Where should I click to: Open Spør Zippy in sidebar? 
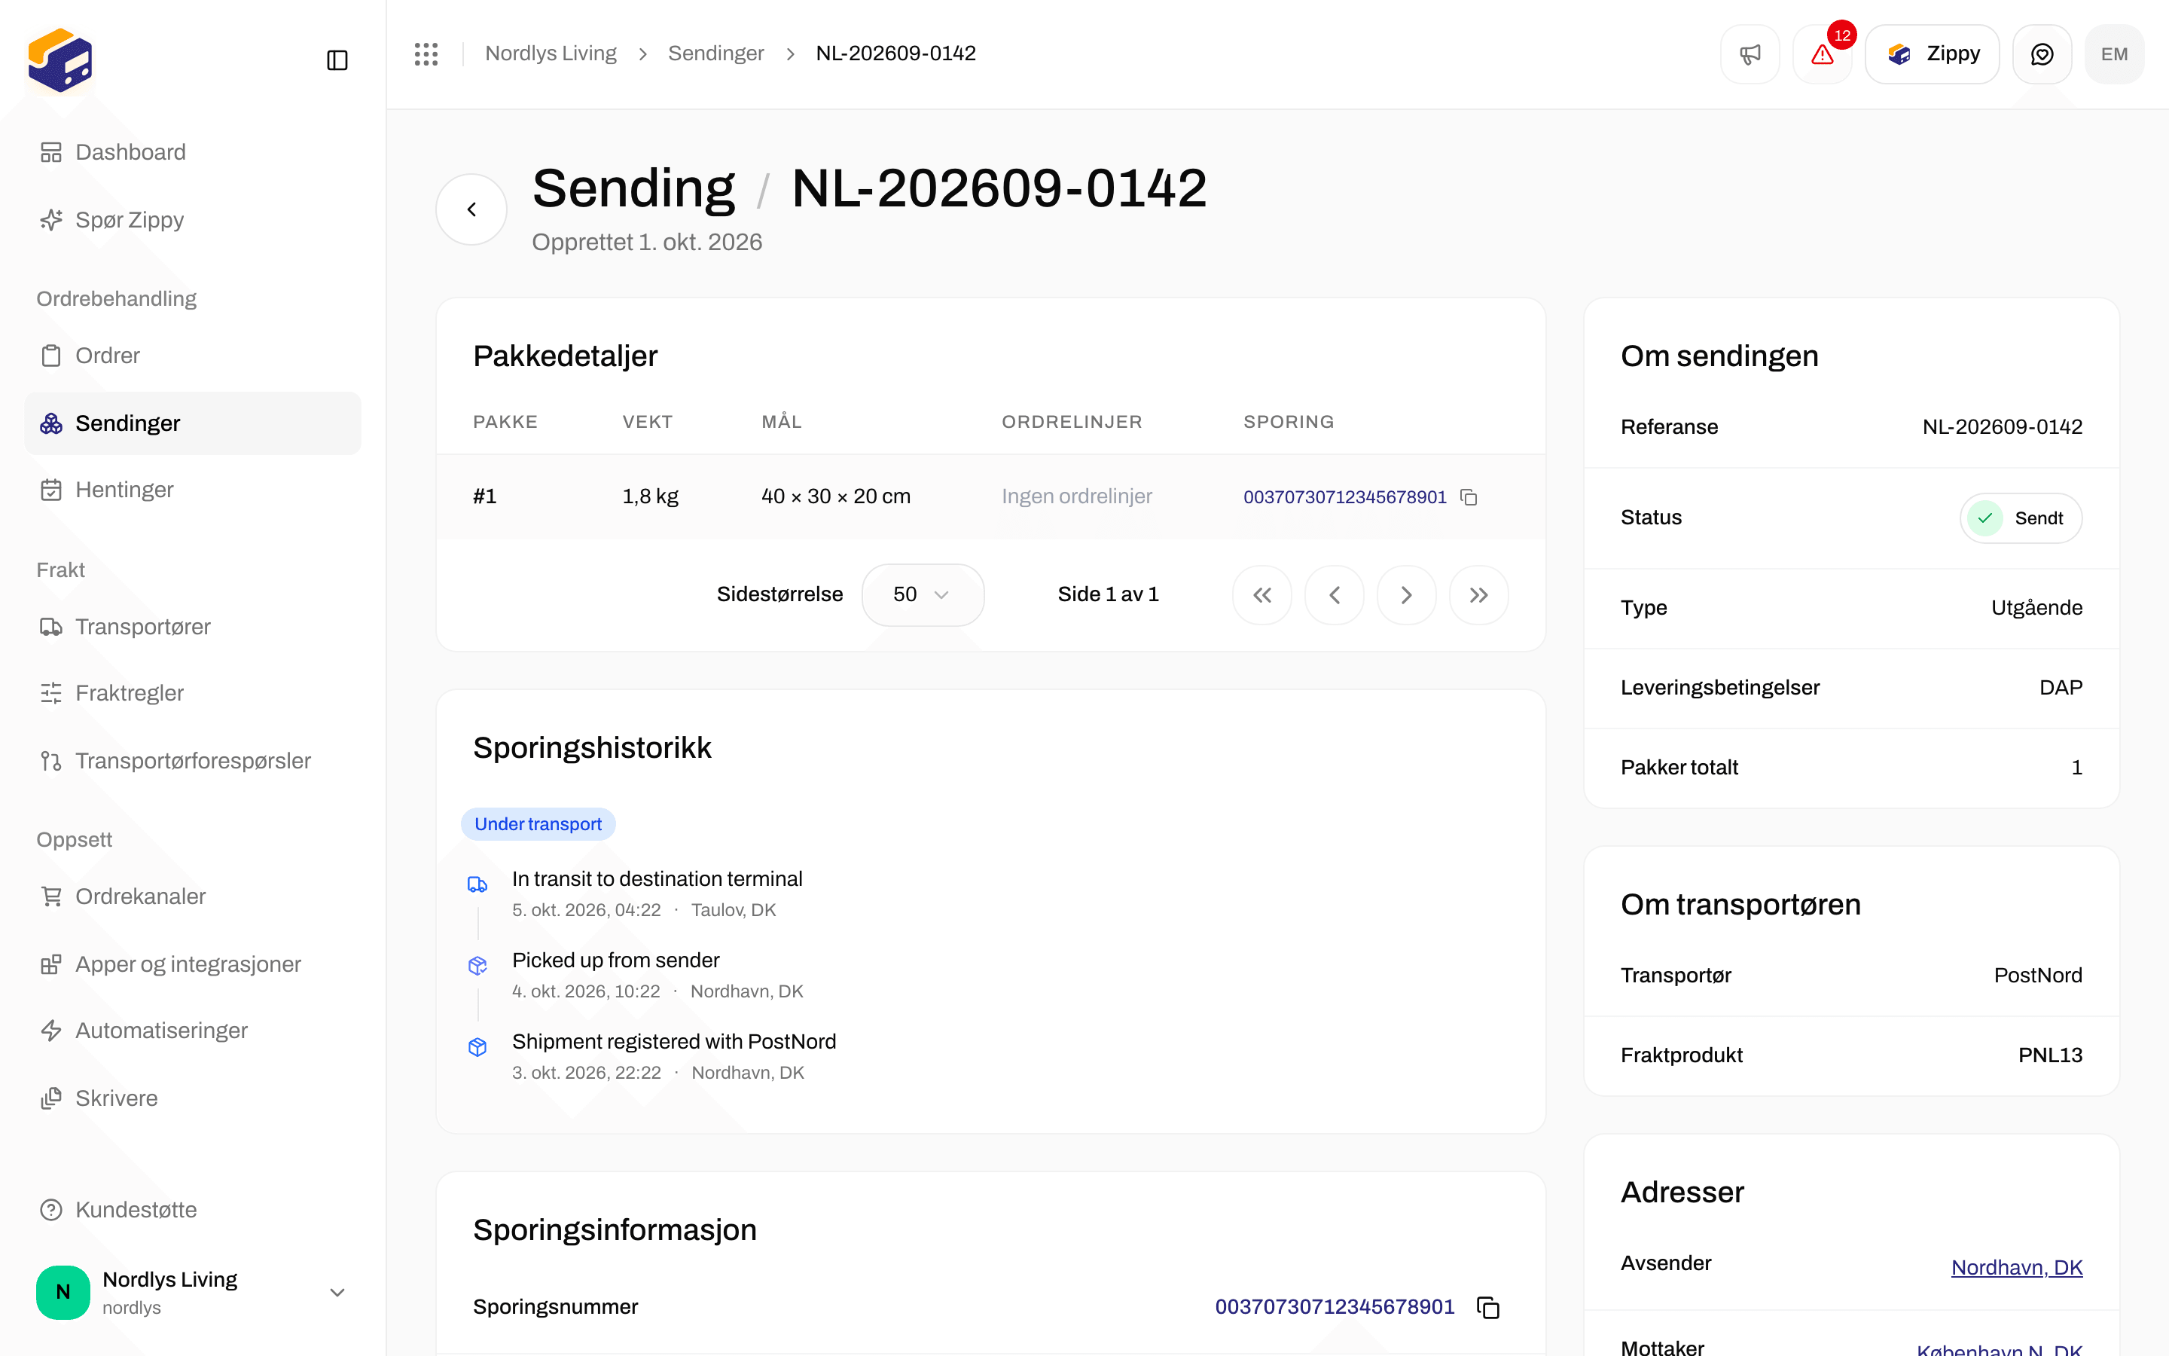point(193,220)
